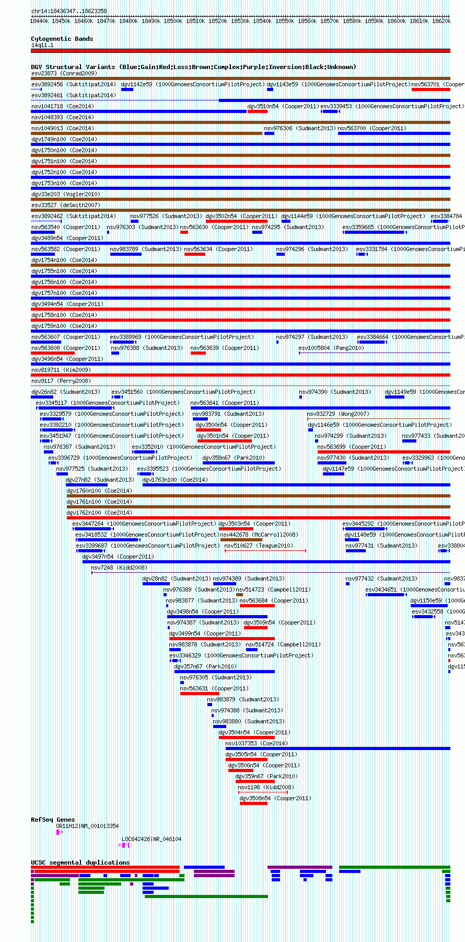
Task: Open variant nsv976305 (Sudmant2013)
Action: [x=216, y=677]
